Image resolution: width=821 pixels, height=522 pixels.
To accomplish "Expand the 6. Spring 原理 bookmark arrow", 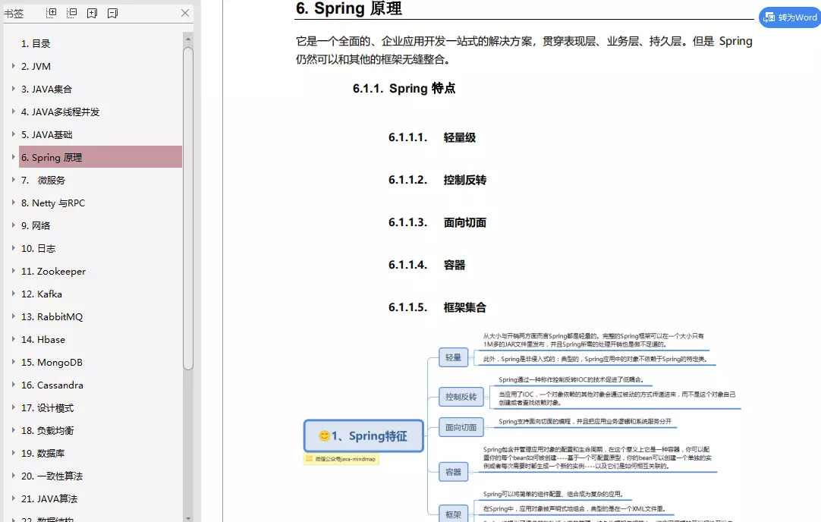I will 13,157.
